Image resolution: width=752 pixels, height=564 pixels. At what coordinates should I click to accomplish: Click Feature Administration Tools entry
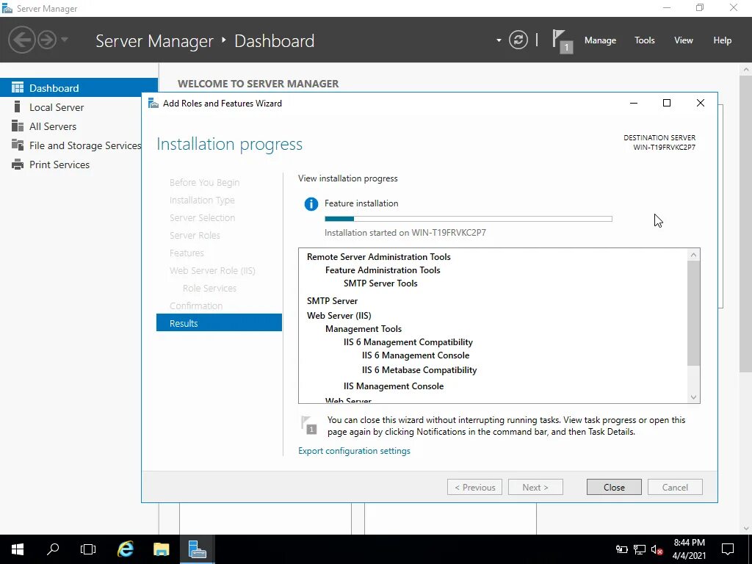(382, 270)
